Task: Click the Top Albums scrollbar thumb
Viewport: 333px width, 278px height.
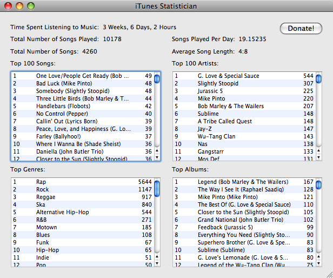Action: point(318,184)
